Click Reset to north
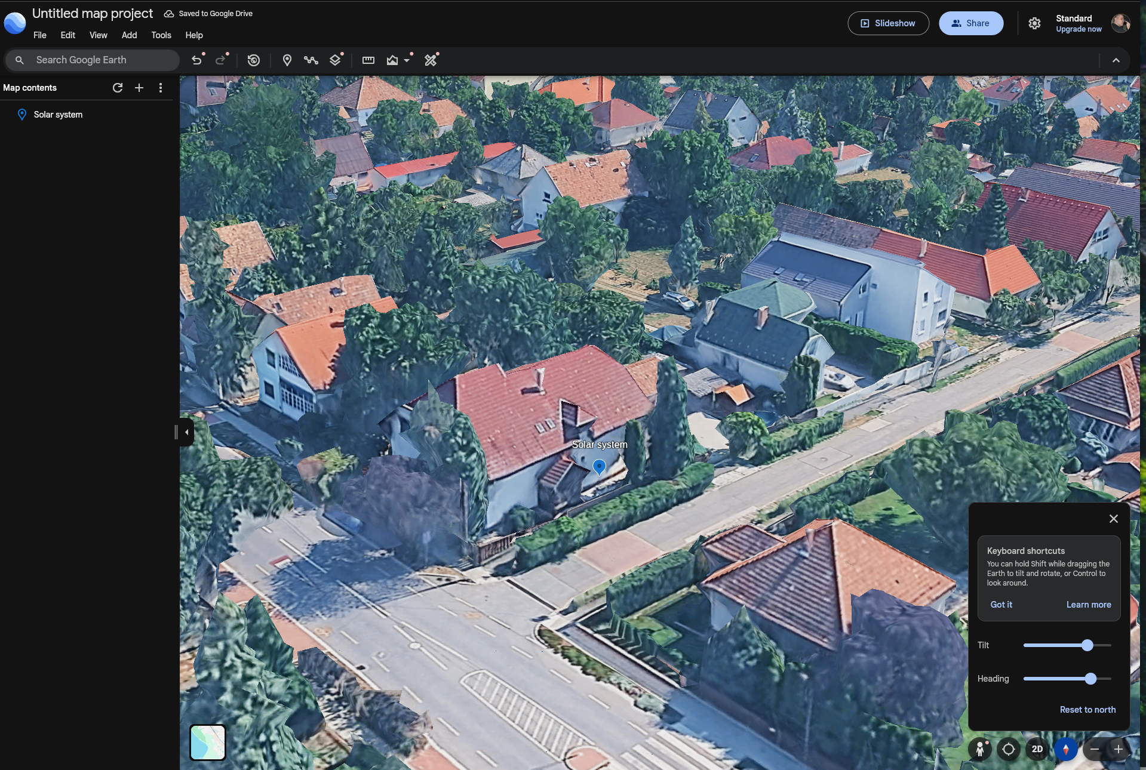This screenshot has width=1146, height=770. tap(1087, 710)
